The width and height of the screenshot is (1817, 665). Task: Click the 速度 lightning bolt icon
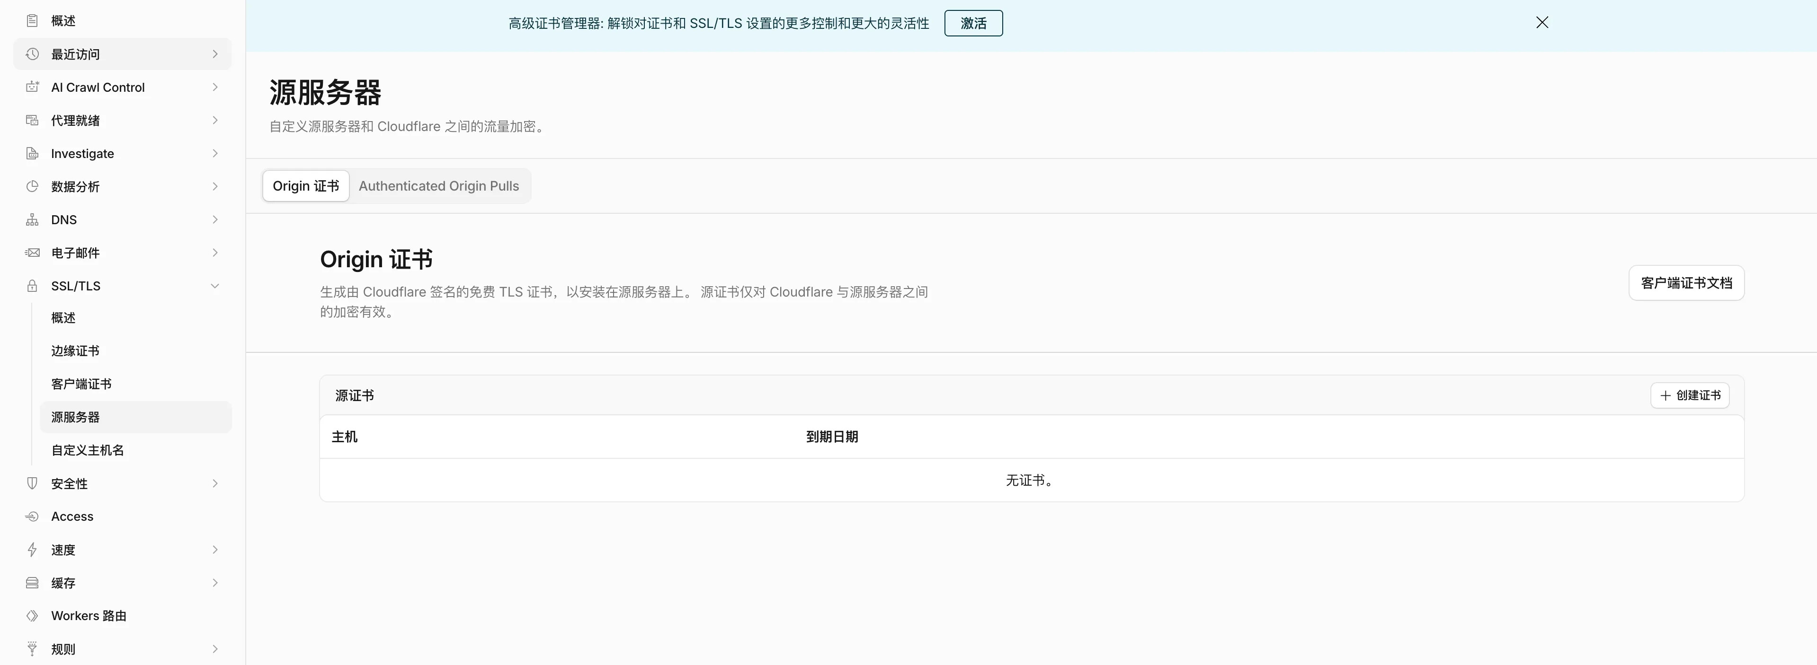pos(32,550)
